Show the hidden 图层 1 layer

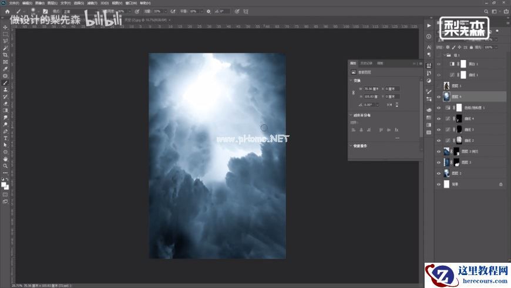[x=439, y=86]
